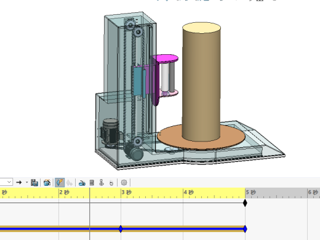
Task: Select the blue key point at 3 seconds
Action: pyautogui.click(x=121, y=229)
